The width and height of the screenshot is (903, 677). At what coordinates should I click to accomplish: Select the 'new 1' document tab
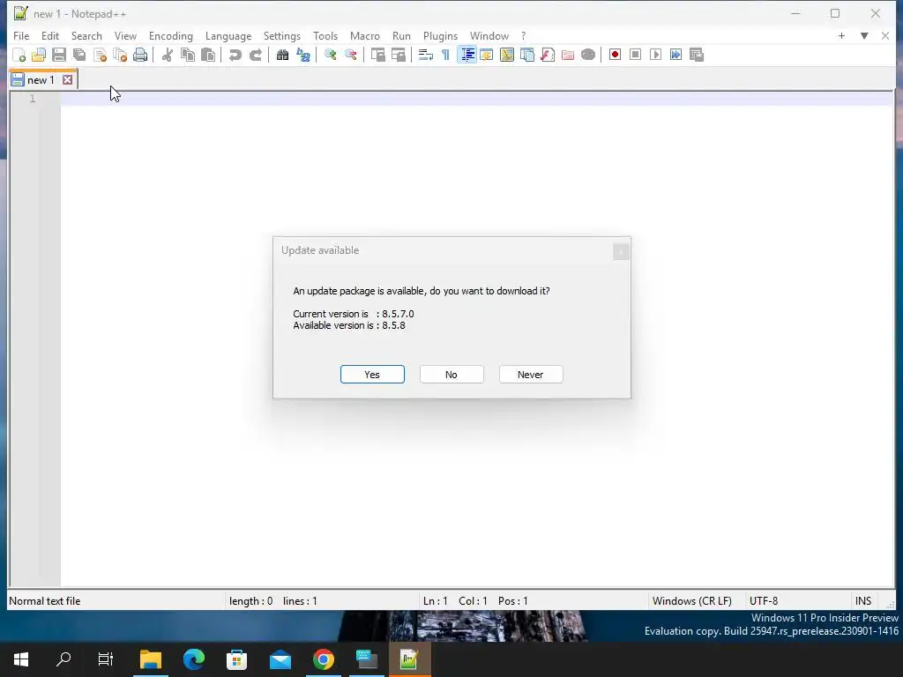point(41,80)
